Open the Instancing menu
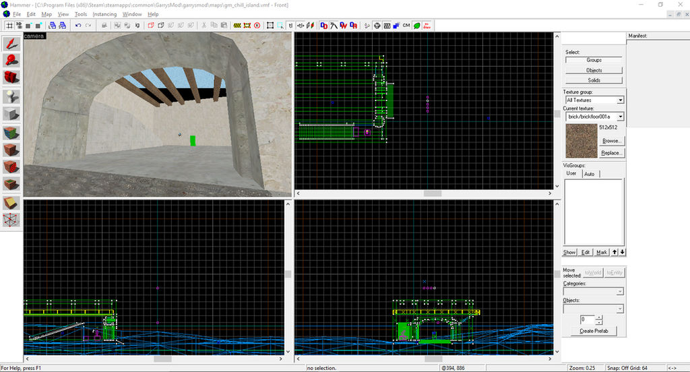690x372 pixels. click(x=104, y=14)
